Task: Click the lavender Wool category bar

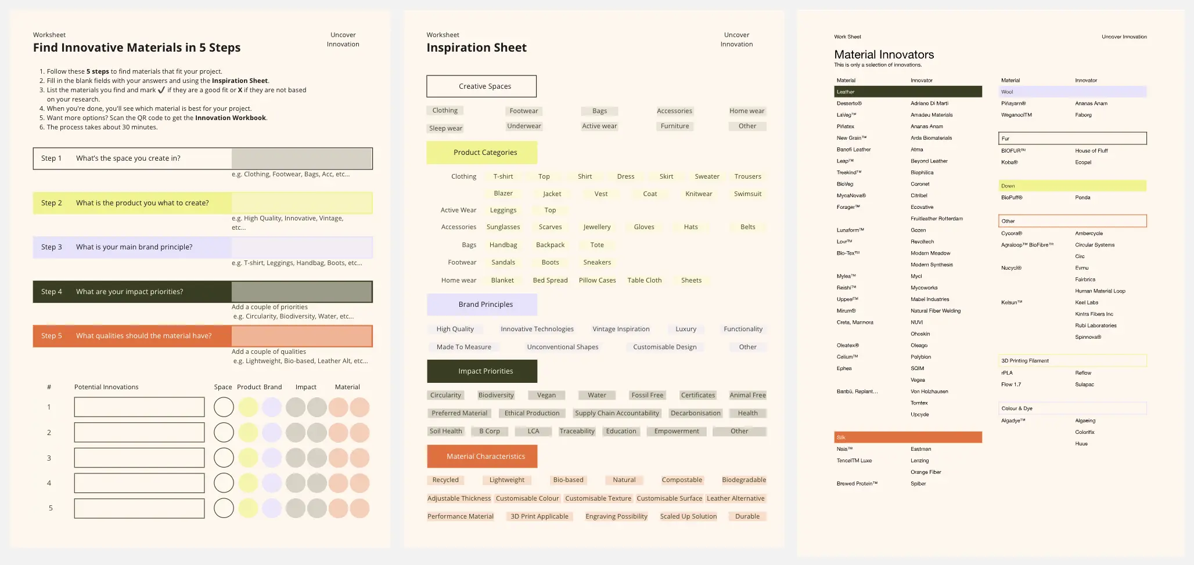Action: point(1073,92)
